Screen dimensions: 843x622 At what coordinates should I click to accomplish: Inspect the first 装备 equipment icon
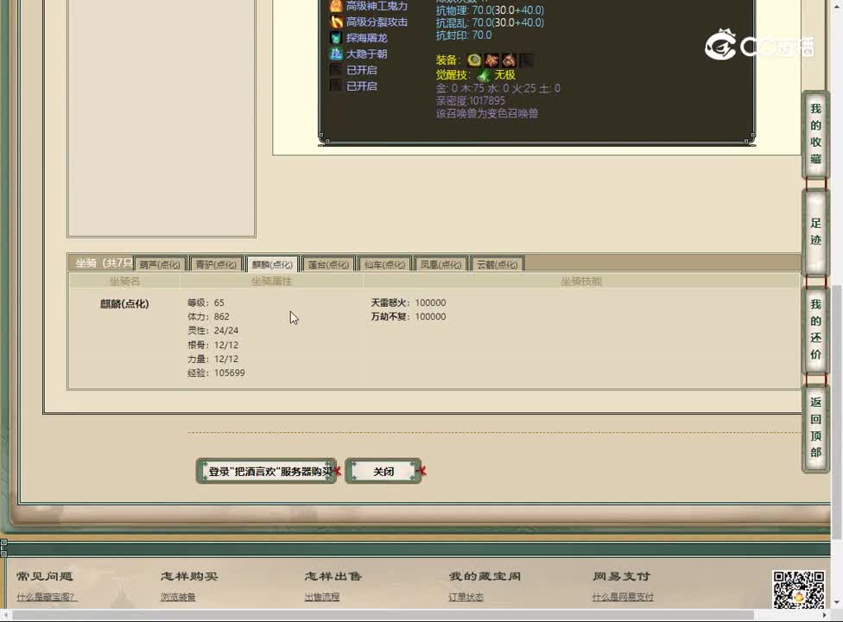473,60
